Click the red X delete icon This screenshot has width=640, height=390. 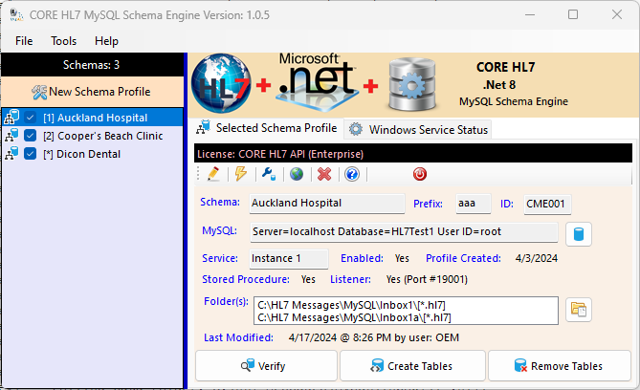tap(324, 174)
